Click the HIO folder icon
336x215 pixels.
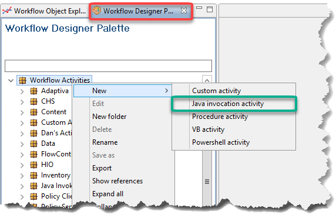pyautogui.click(x=33, y=165)
